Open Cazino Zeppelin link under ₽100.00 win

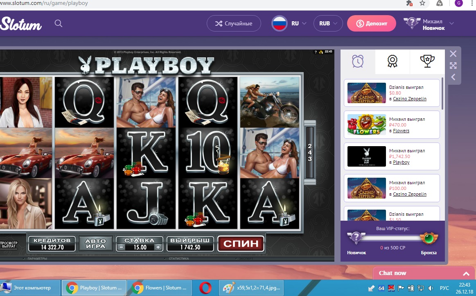coord(410,194)
